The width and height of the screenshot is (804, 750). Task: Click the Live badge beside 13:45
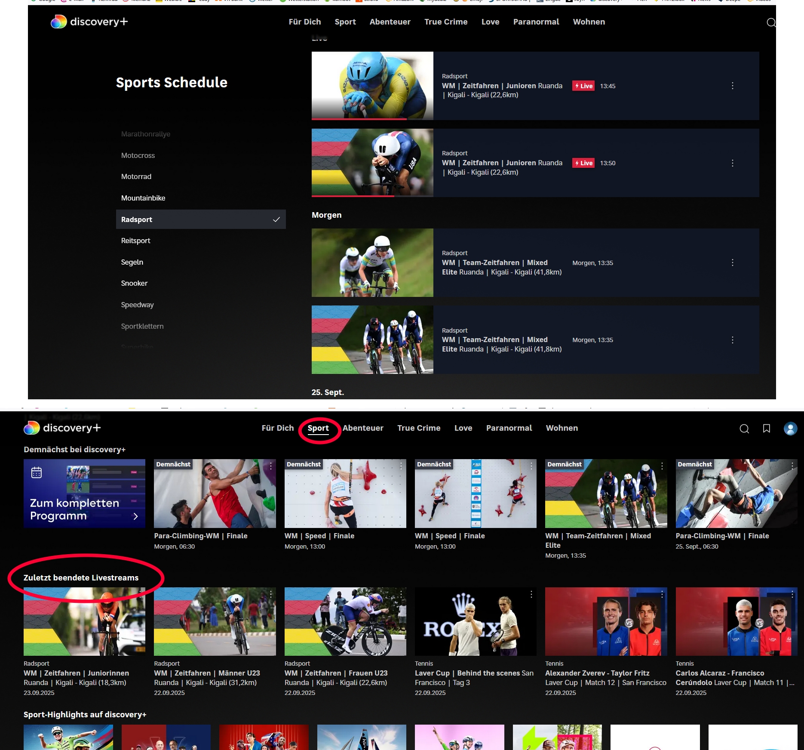[583, 86]
